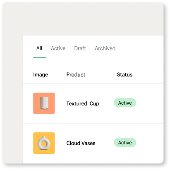Sort by the Product column header
Screen dimensions: 170x170
tap(76, 74)
